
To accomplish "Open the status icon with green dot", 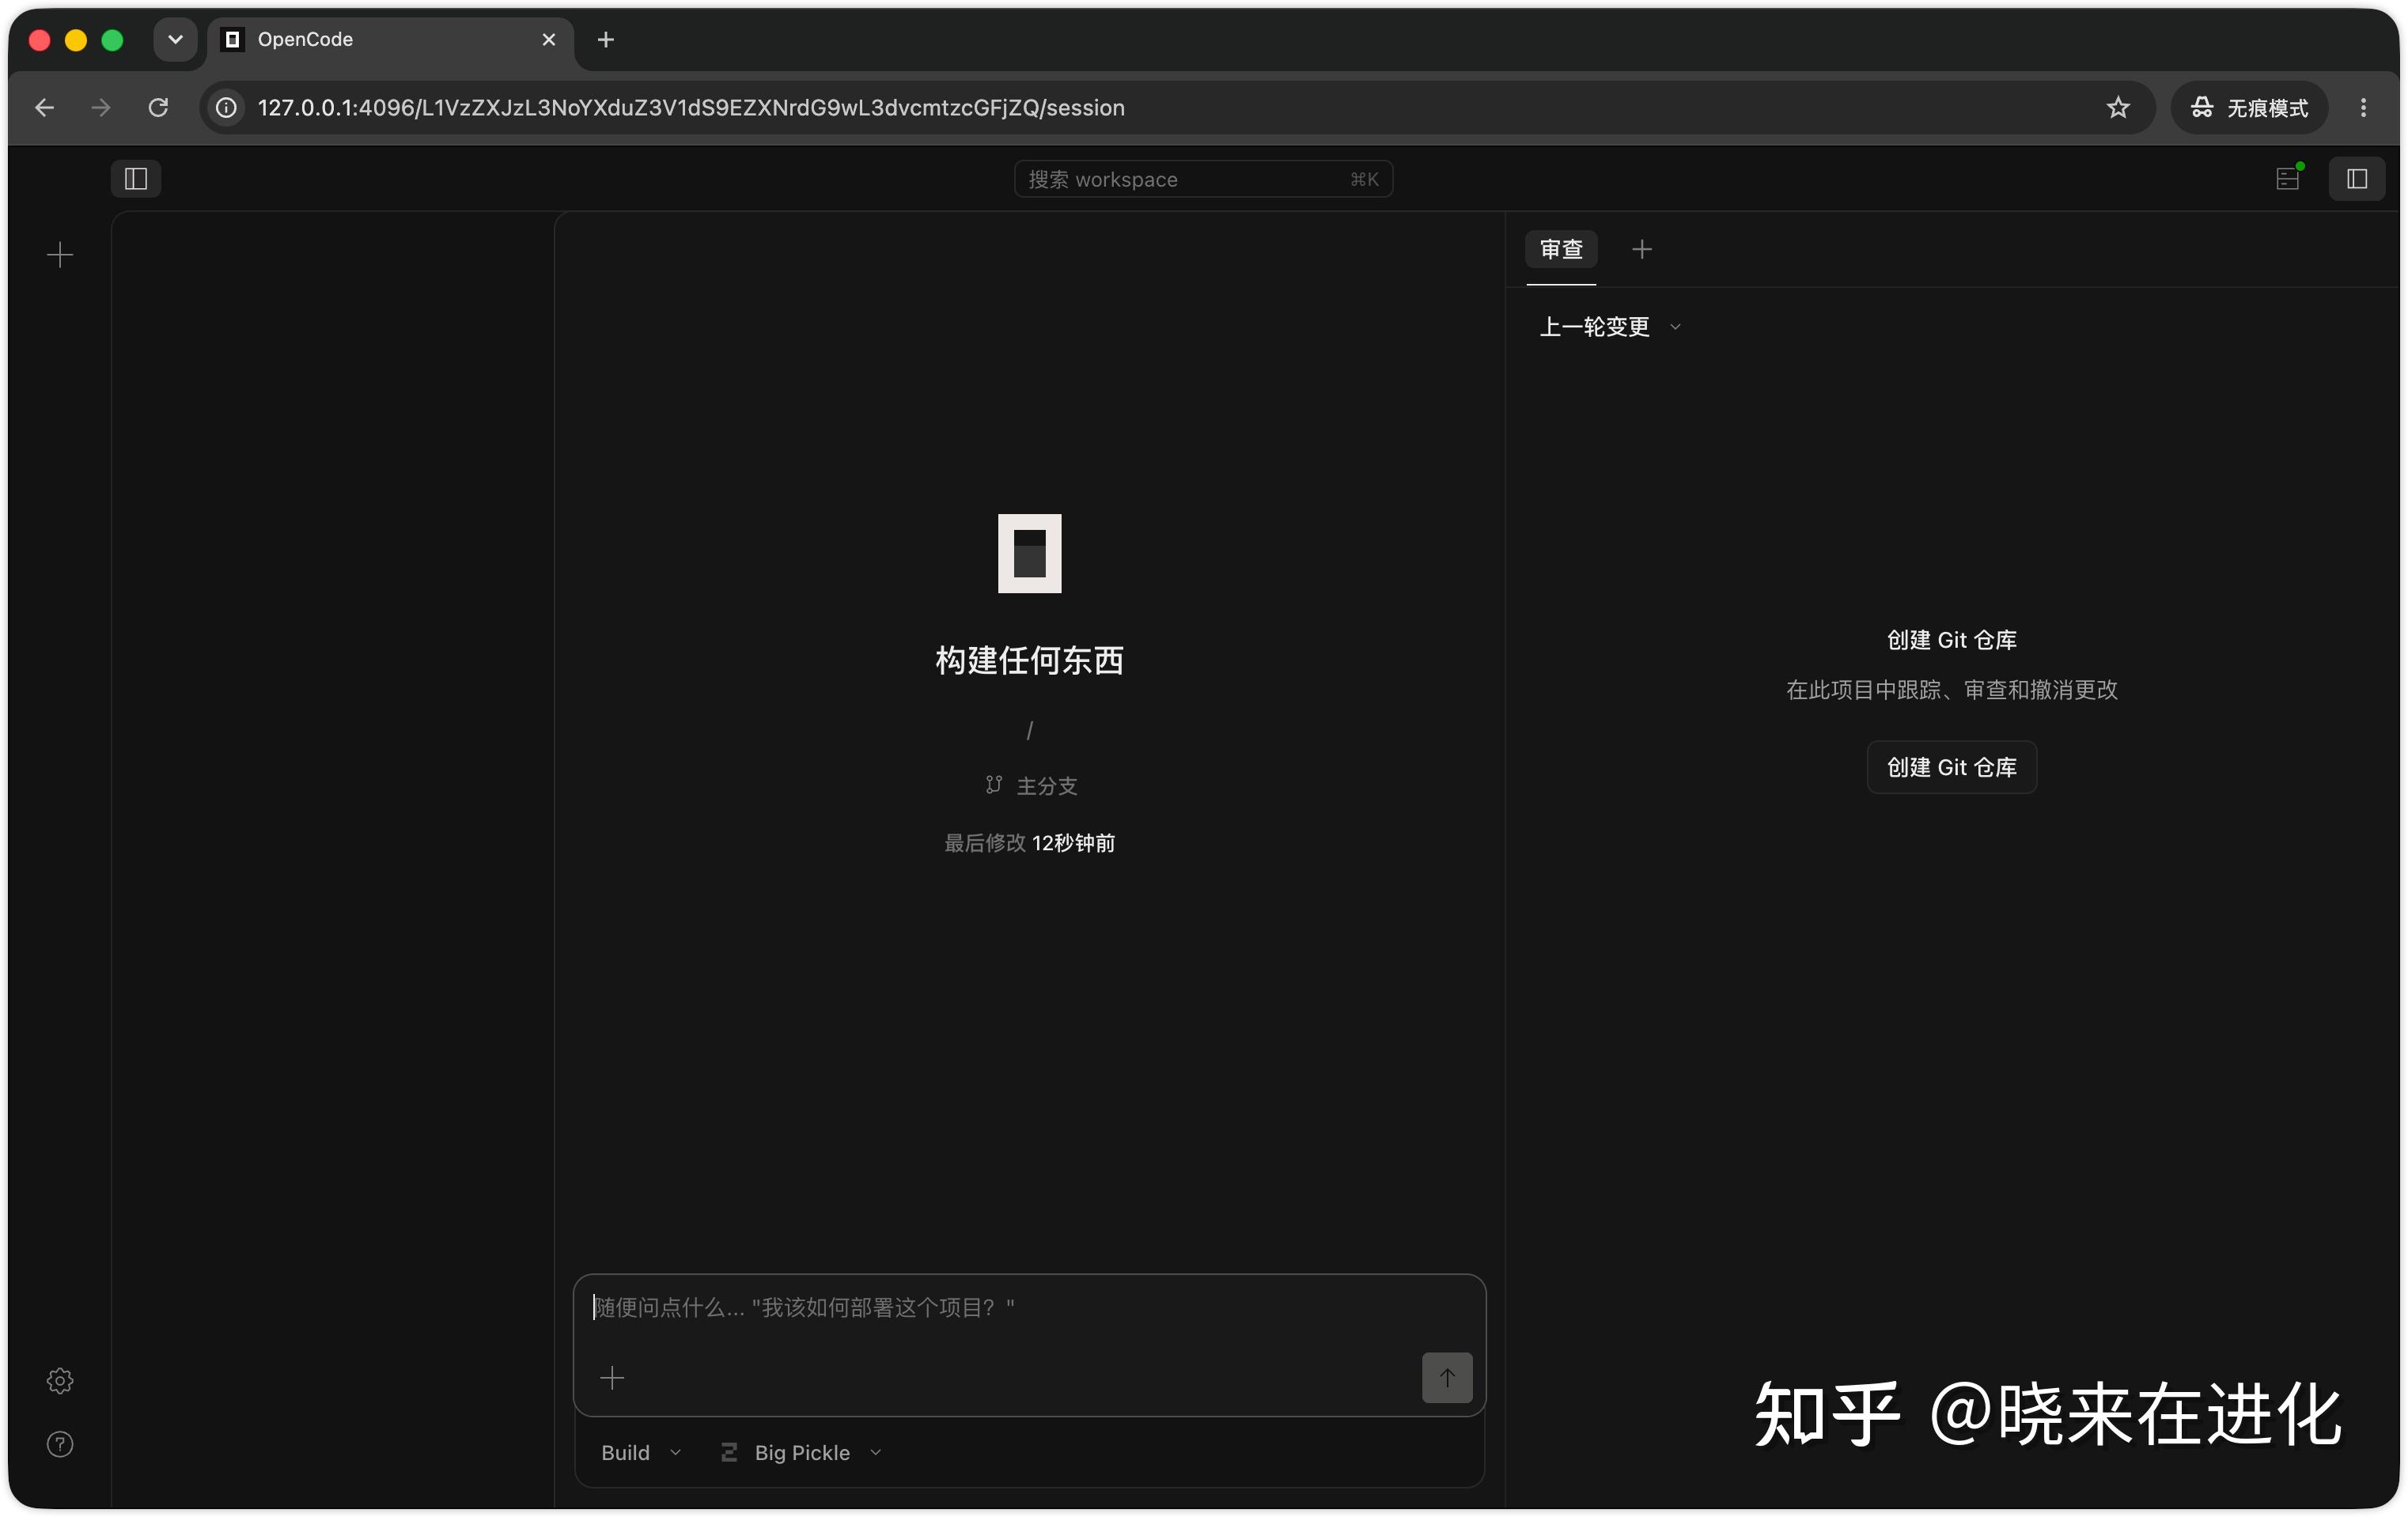I will coord(2288,178).
